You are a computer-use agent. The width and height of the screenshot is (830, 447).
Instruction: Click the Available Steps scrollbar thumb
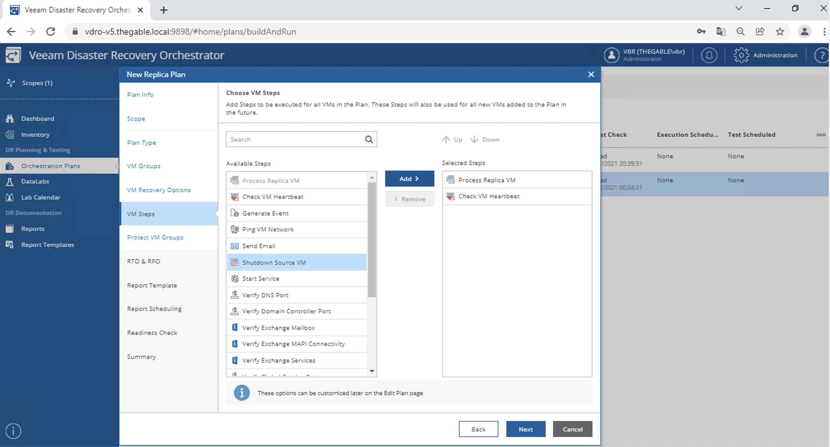372,240
